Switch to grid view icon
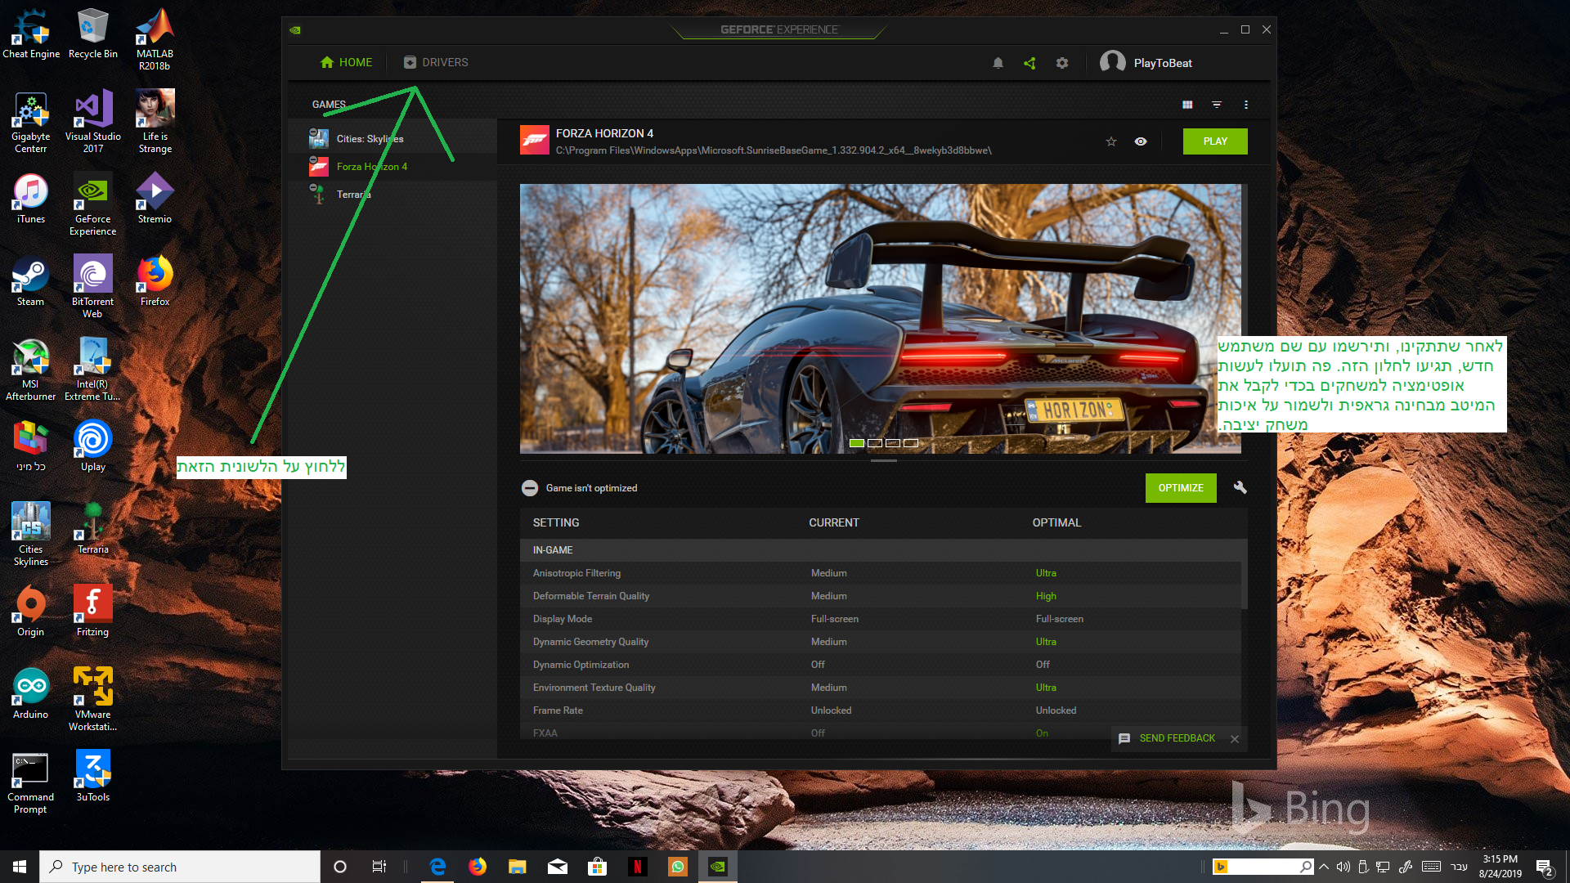The height and width of the screenshot is (883, 1570). pos(1187,105)
